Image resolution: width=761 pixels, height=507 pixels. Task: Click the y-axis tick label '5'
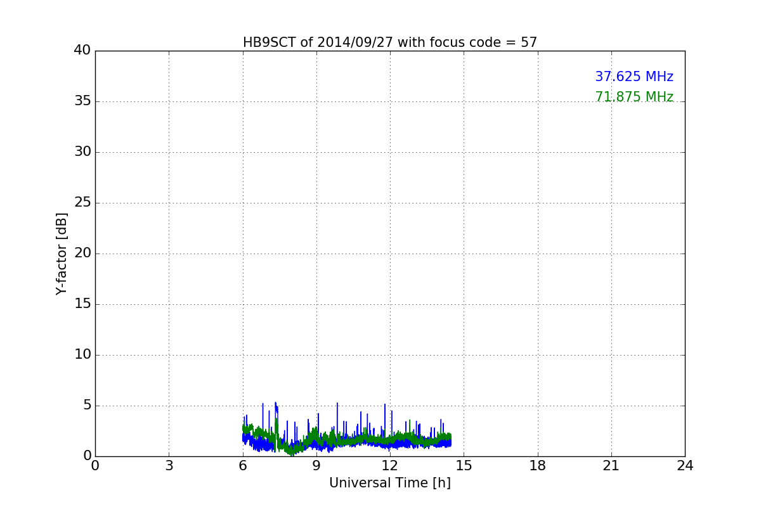point(87,406)
